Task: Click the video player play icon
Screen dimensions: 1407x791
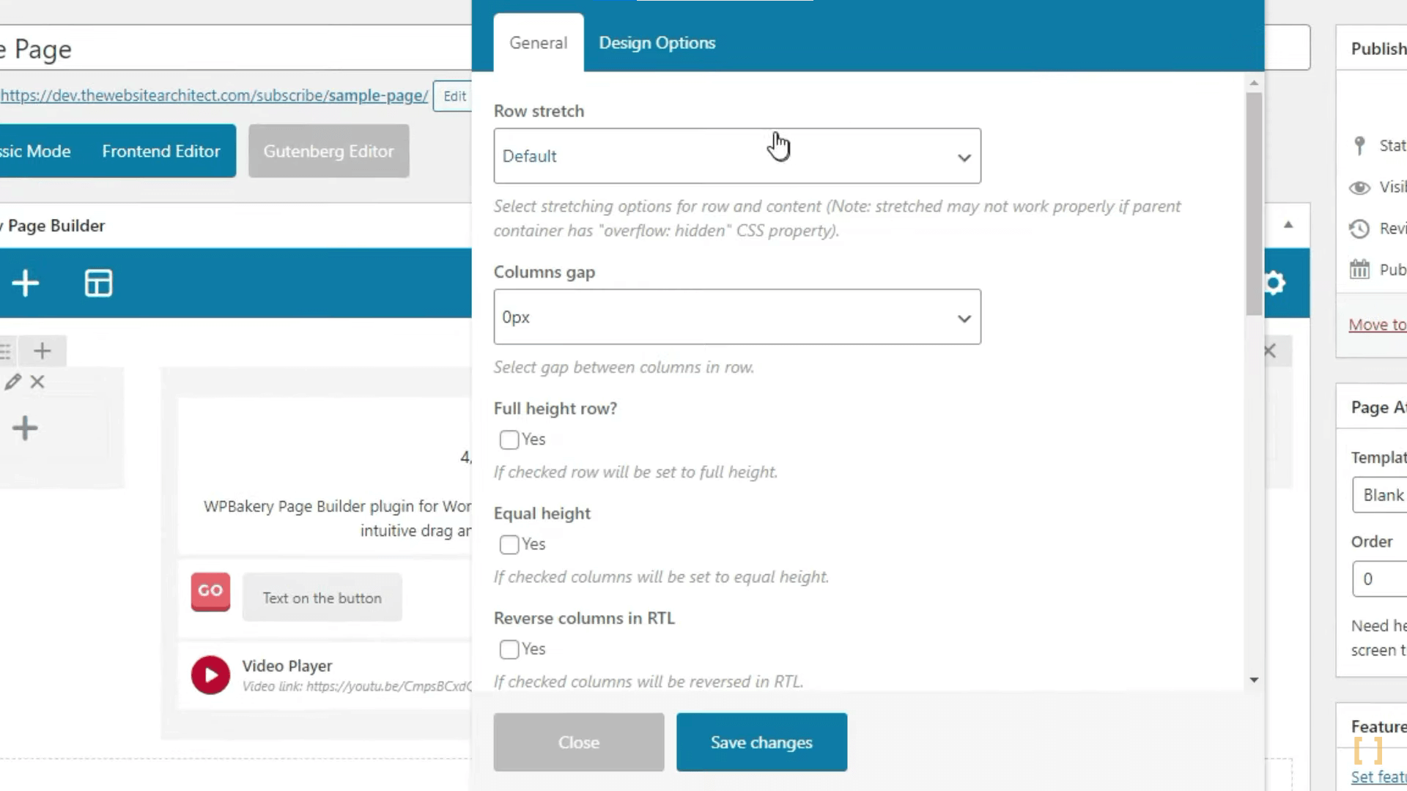Action: (x=209, y=674)
